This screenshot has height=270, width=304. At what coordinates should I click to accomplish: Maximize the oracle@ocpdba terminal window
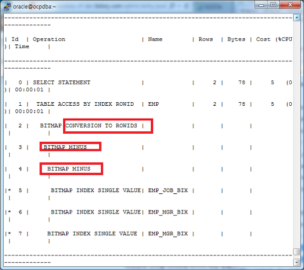[x=274, y=5]
